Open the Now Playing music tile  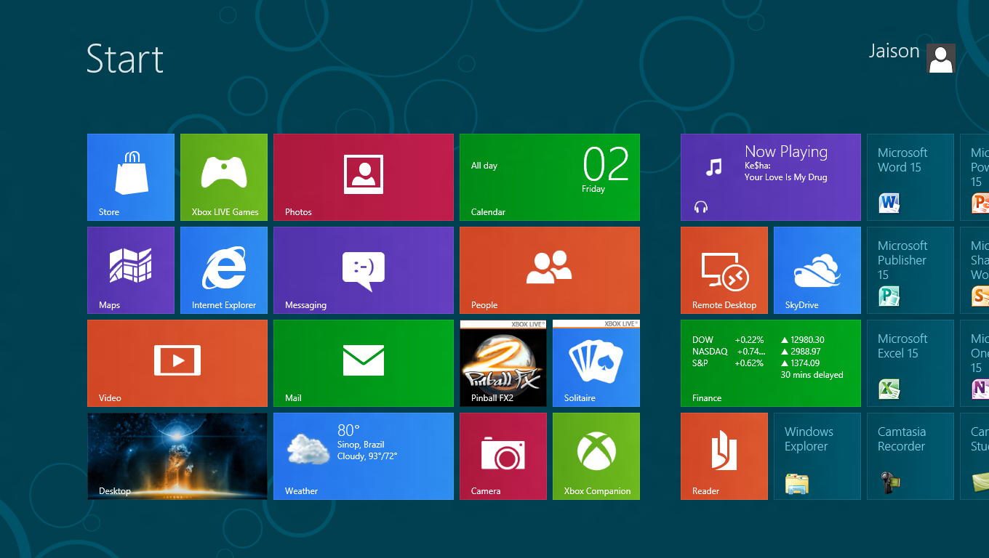point(771,177)
